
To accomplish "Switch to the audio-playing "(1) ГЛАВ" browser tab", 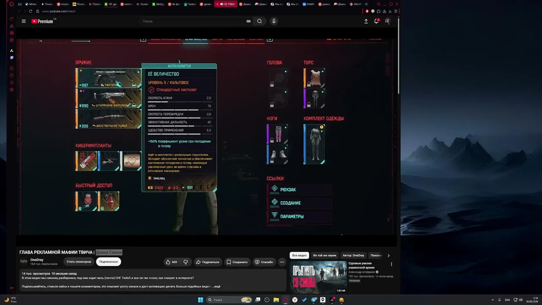I will [x=225, y=4].
